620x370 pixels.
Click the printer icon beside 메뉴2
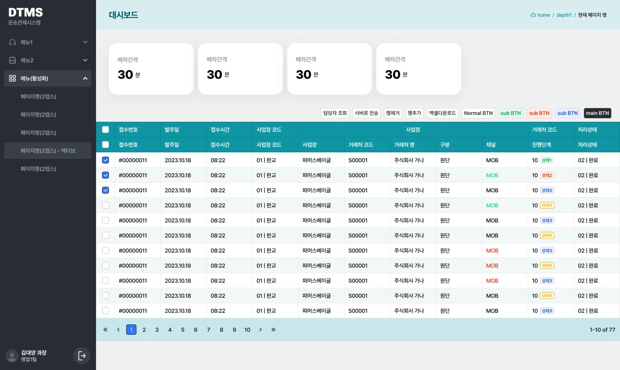tap(12, 60)
